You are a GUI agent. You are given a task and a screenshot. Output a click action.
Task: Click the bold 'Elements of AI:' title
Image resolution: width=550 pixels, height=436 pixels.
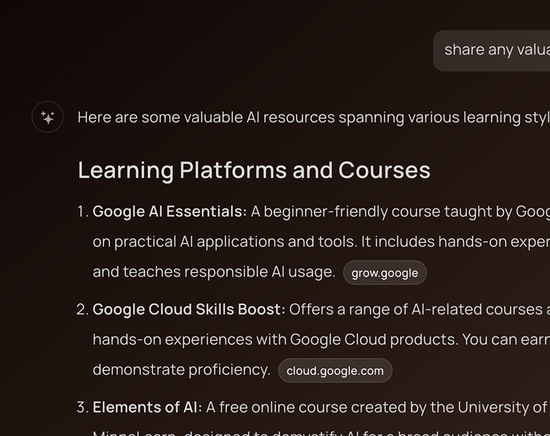[x=147, y=408]
